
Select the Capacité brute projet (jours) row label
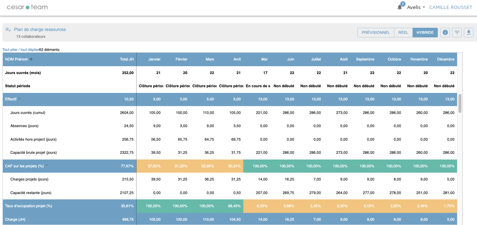(x=33, y=152)
